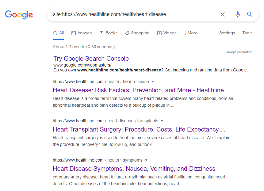Open Heart Transplant Surgery result link
Screen dimensions: 264x191
tap(139, 129)
